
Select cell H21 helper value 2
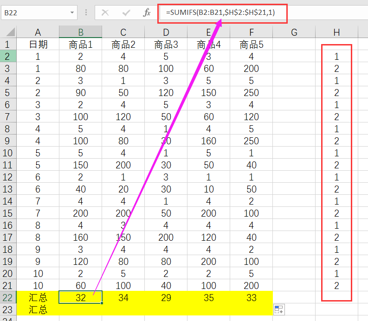point(336,285)
